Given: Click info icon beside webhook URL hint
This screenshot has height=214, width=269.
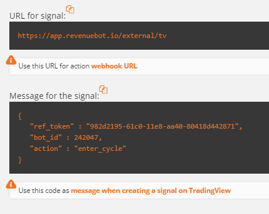Looking at the screenshot, I should click(11, 60).
